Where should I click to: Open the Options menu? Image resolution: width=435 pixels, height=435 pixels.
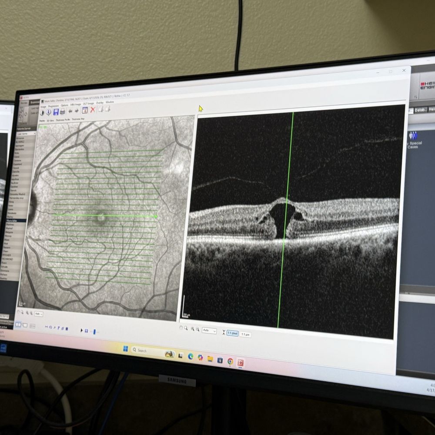64,105
